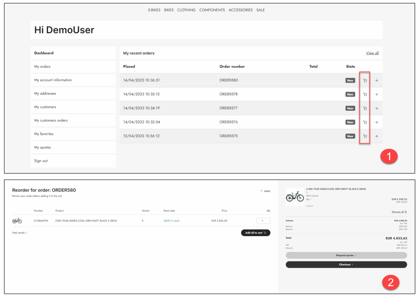Go to the SALE section

click(261, 10)
